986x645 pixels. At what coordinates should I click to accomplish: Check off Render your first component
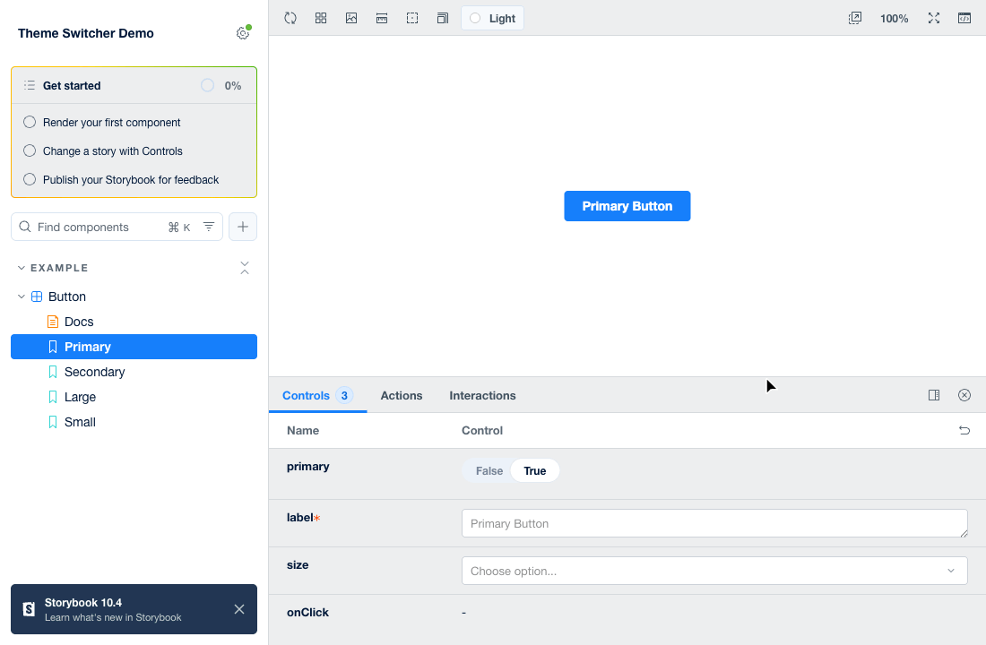click(x=30, y=122)
